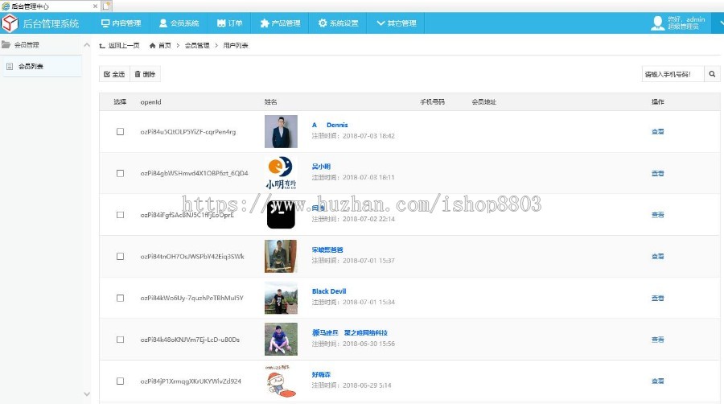Tick checkbox for Black Devil row
Viewport: 724px width, 404px height.
120,298
